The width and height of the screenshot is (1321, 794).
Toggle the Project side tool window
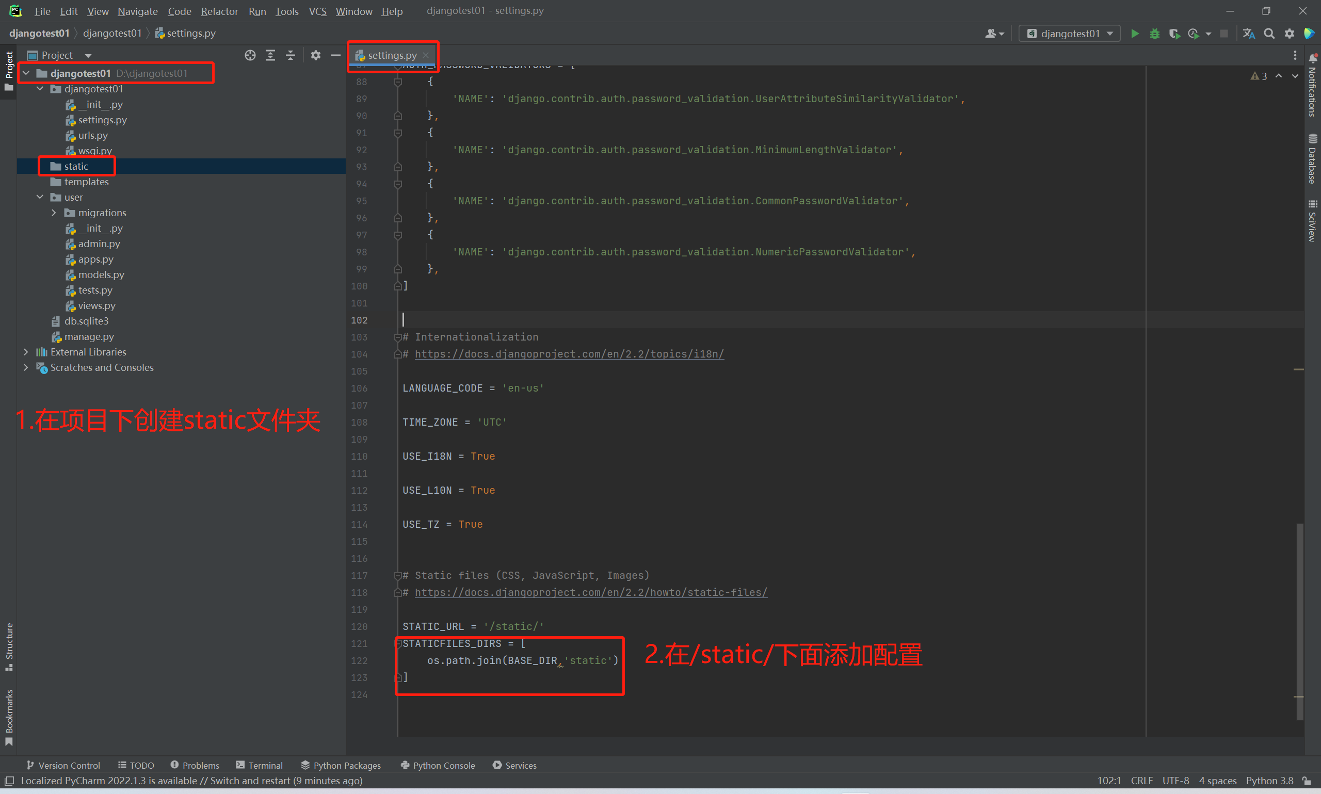pos(9,71)
